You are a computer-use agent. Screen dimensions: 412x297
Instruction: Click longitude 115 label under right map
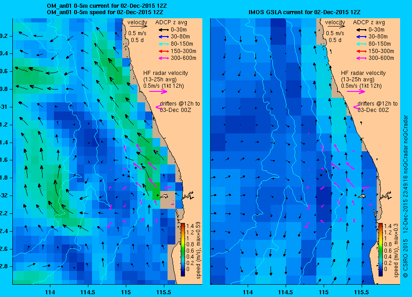coord(324,292)
